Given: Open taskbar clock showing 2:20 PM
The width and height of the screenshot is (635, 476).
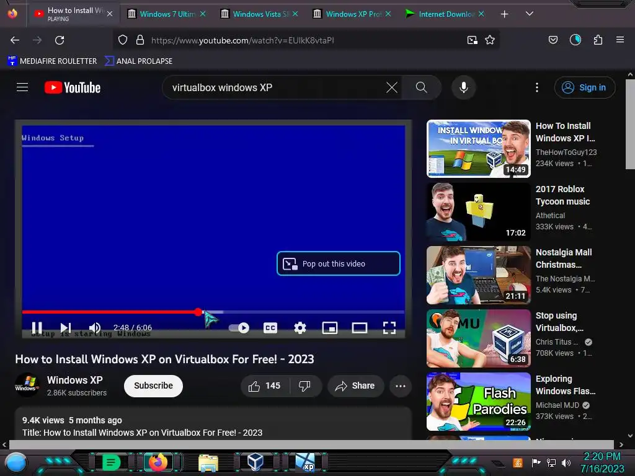Looking at the screenshot, I should point(602,462).
